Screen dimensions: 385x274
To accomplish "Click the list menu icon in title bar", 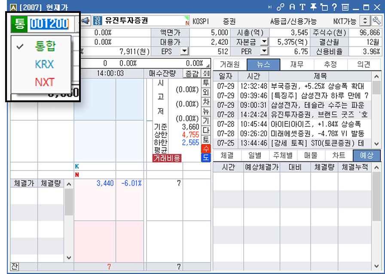I will (x=345, y=7).
